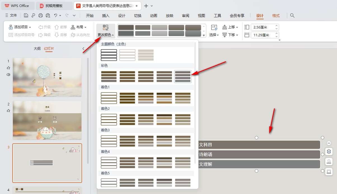This screenshot has height=194, width=337.
Task: Click the fill style quick-action icon
Action: point(329,162)
